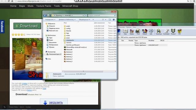Open WinRAR Options menu
The height and width of the screenshot is (110, 196).
129,27
